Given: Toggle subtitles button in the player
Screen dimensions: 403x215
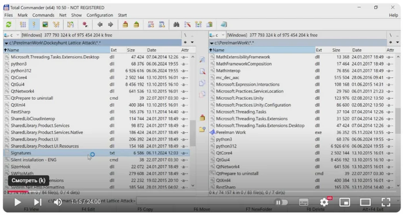Looking at the screenshot, I should (x=303, y=202).
